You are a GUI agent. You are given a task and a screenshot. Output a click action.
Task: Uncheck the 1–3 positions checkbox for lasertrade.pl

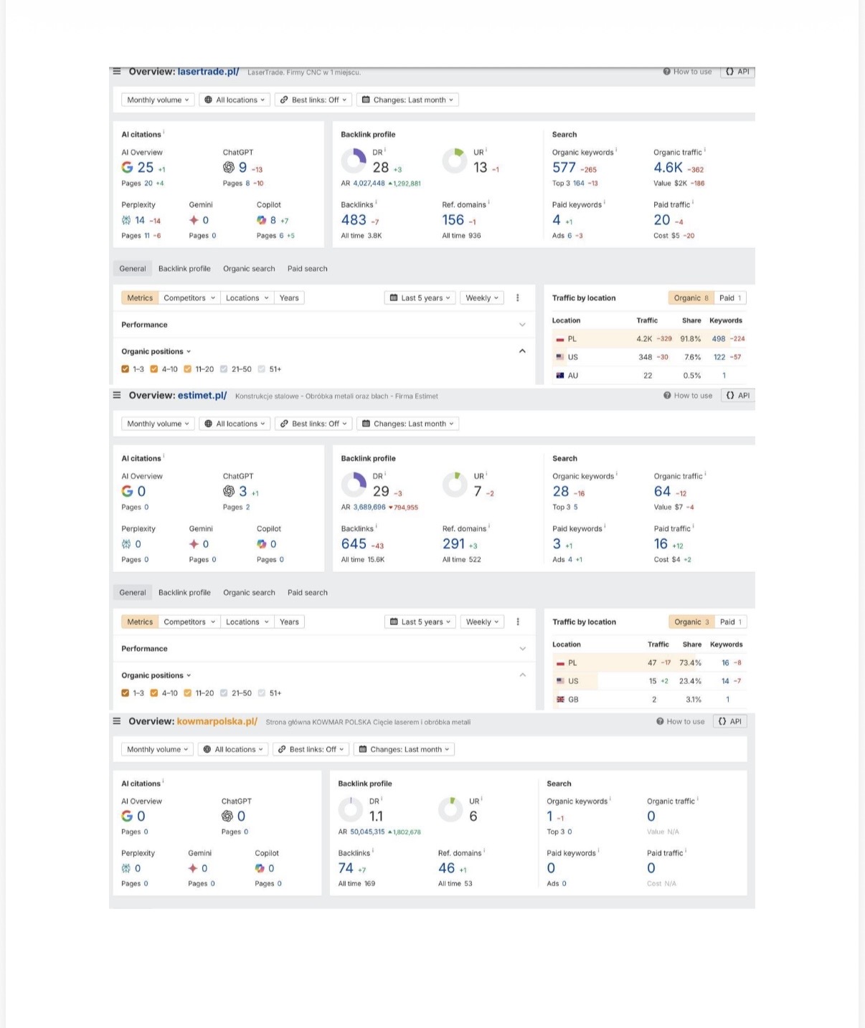[126, 369]
